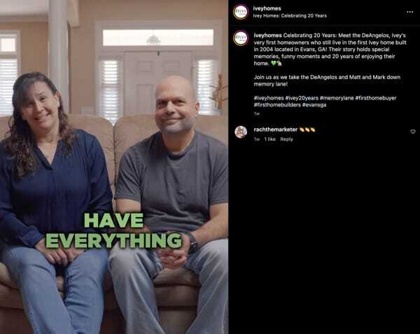Like the rachthemarketer comment with heart icon

pyautogui.click(x=413, y=132)
